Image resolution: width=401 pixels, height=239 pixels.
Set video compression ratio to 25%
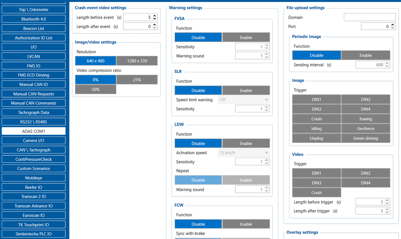pyautogui.click(x=137, y=80)
